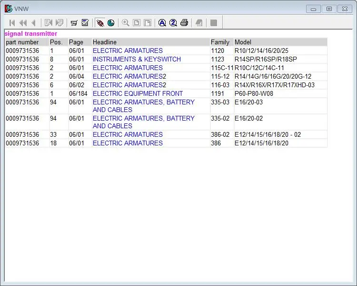Open ELECTRIC ARMATURES2 link for family 116-03
This screenshot has width=357, height=286.
(x=129, y=85)
